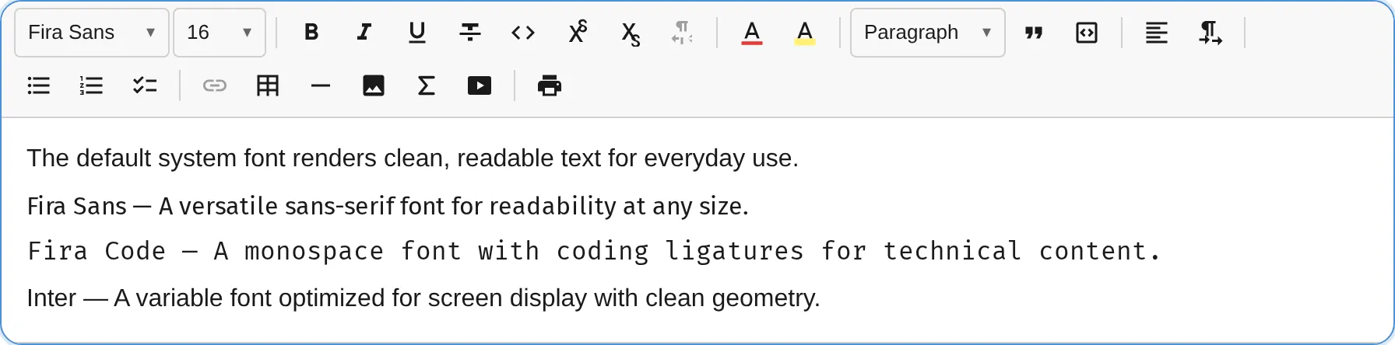The height and width of the screenshot is (345, 1395).
Task: Insert a code block
Action: click(x=1087, y=33)
